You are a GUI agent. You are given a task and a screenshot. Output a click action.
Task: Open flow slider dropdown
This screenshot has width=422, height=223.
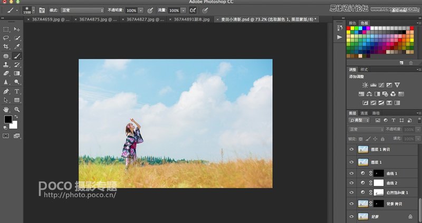[183, 11]
